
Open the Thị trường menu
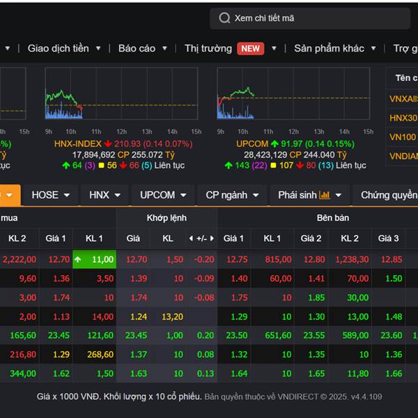(208, 49)
